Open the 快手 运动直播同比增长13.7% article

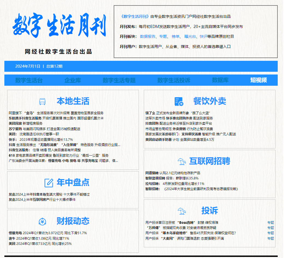click(x=41, y=140)
